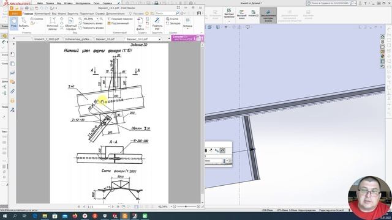Open Microsoft Edge from the taskbar
392x220 pixels.
click(35, 216)
